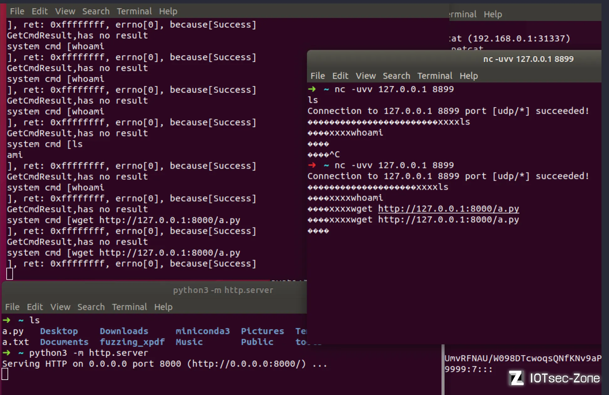Click the 'python3 -m http.server' command at the prompt
Viewport: 609px width, 395px height.
[x=89, y=353]
